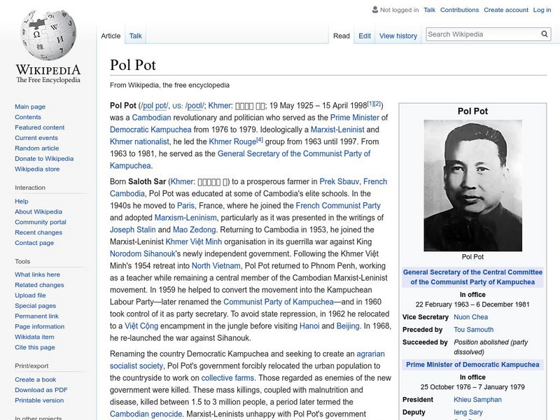
Task: Open the Edit tab
Action: [x=365, y=36]
